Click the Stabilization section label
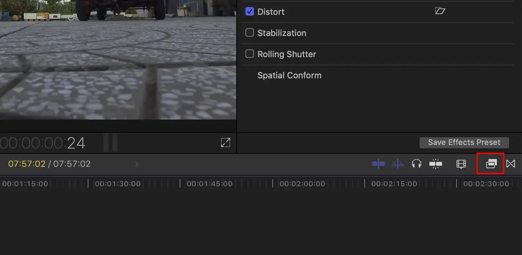This screenshot has width=522, height=255. point(282,33)
